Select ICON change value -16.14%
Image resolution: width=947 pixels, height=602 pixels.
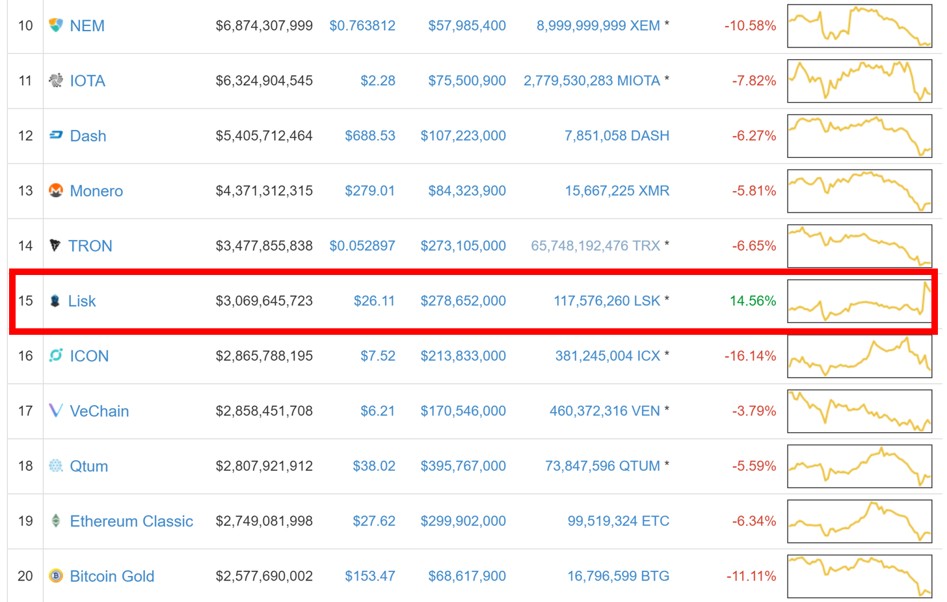coord(750,356)
